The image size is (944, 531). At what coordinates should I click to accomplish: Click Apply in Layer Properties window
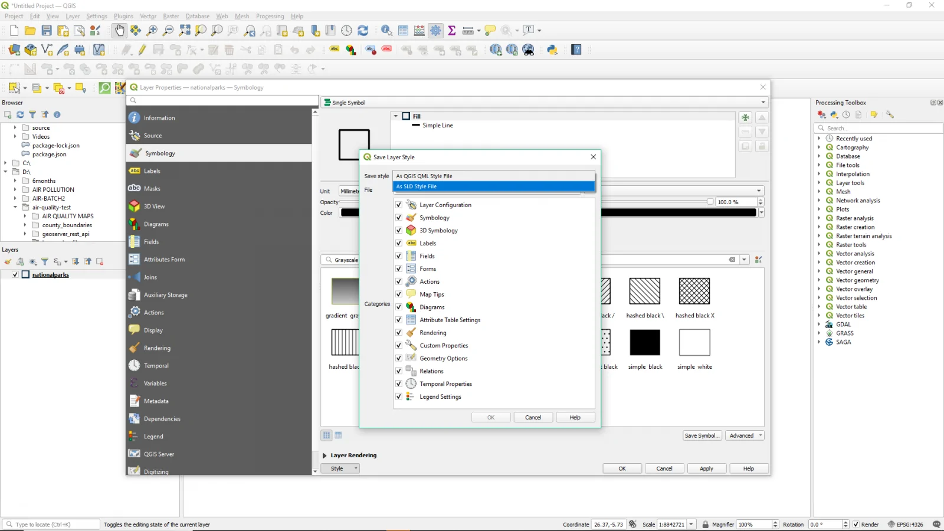[706, 468]
